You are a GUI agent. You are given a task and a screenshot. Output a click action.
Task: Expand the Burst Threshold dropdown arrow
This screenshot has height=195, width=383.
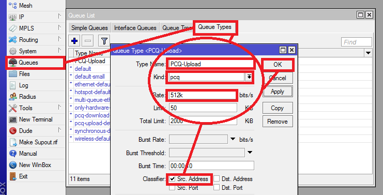pyautogui.click(x=250, y=152)
